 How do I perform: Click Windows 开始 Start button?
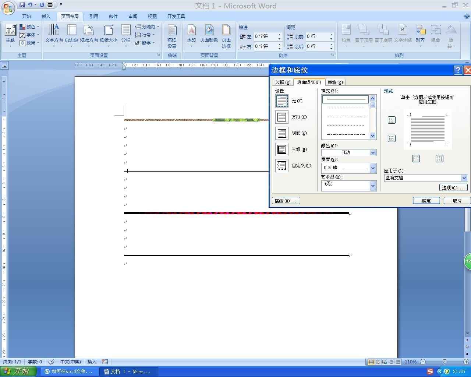coord(18,371)
